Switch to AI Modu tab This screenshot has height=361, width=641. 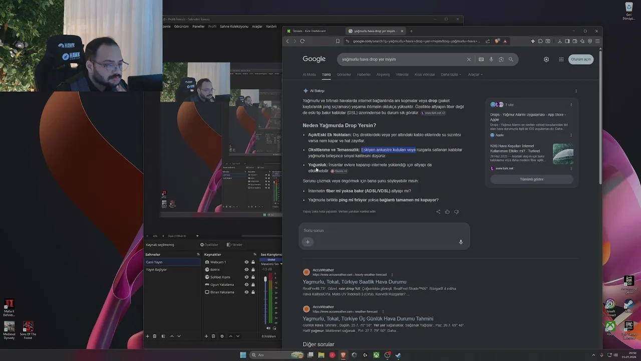pos(309,75)
